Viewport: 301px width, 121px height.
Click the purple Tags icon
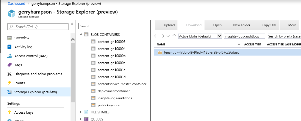[9, 65]
